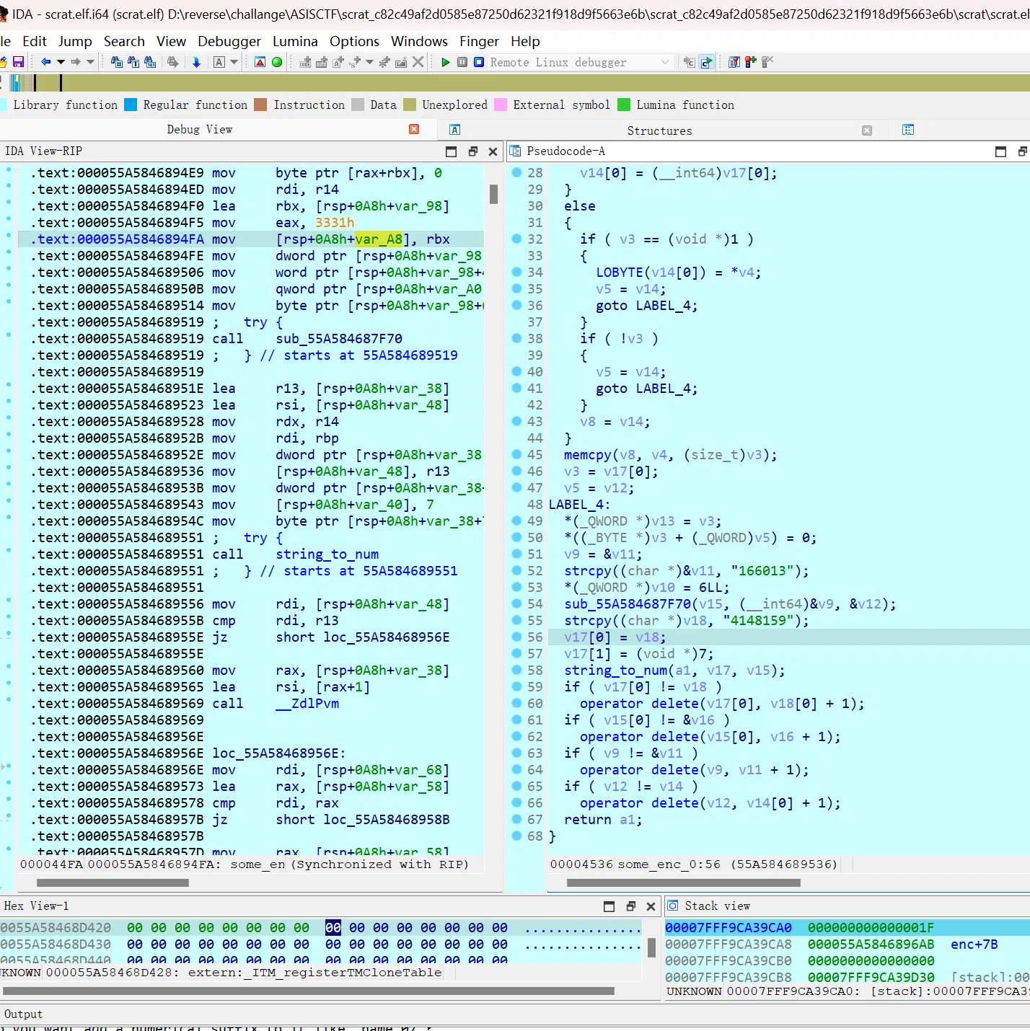This screenshot has height=1031, width=1030.
Task: Click the 'return a1;' line in pseudocode
Action: click(x=603, y=819)
